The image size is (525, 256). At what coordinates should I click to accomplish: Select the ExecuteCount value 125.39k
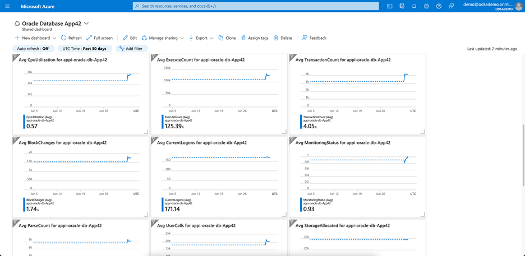point(174,127)
